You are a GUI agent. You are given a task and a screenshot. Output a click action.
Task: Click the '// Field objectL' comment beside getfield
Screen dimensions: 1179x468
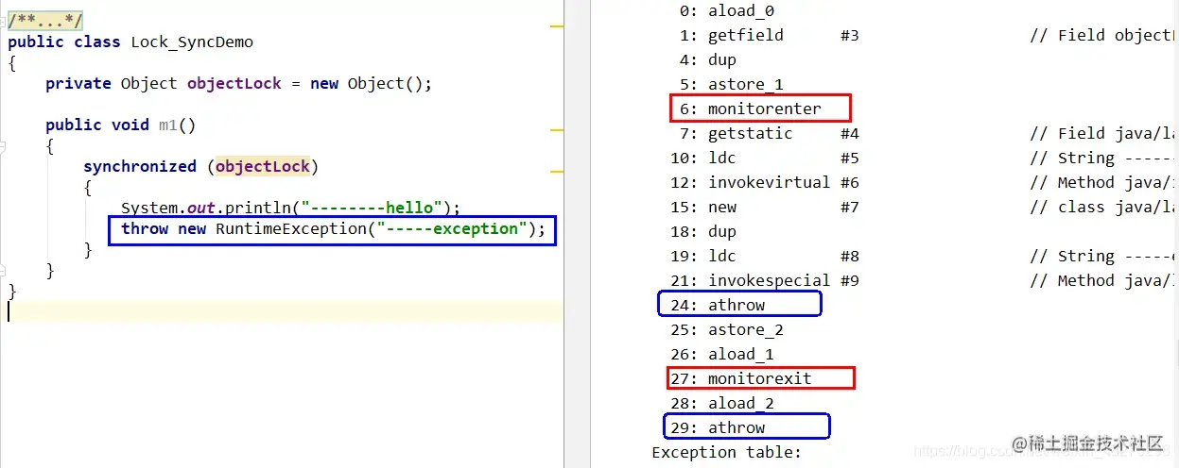tap(1104, 35)
